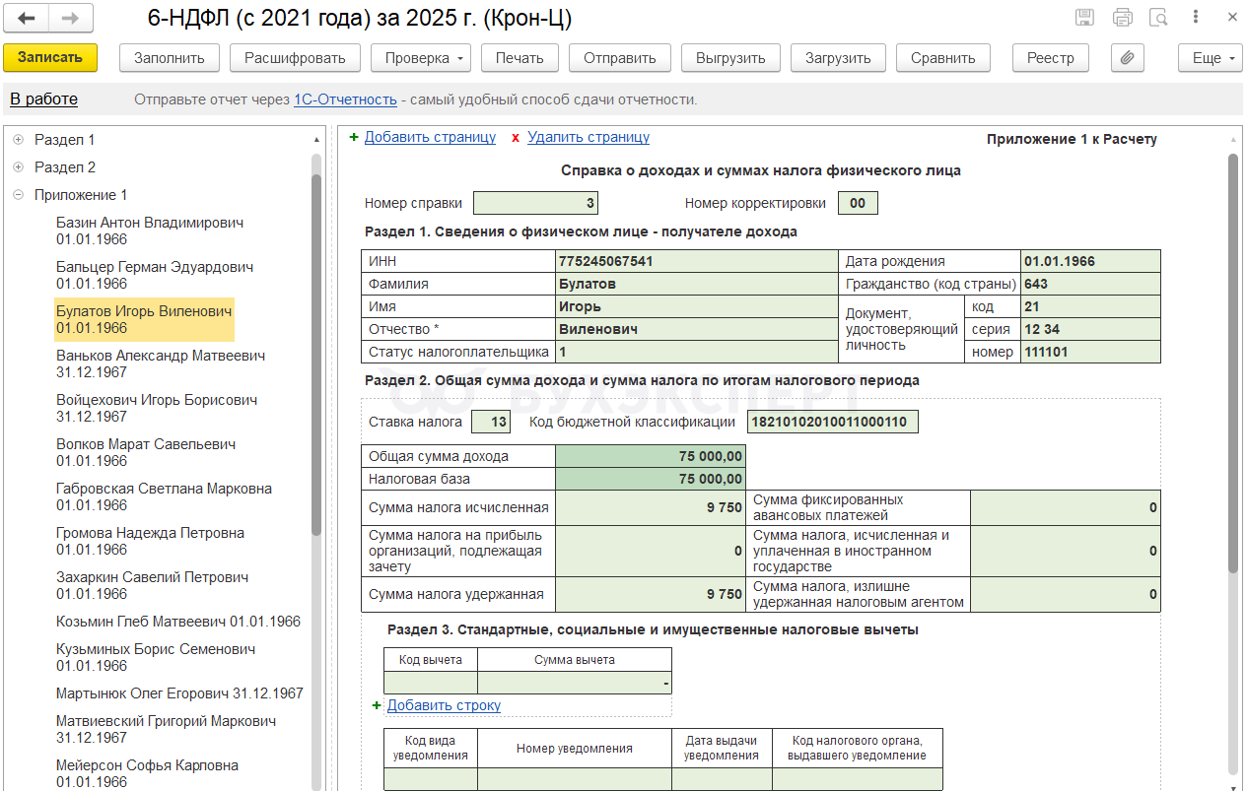This screenshot has height=791, width=1247.
Task: Expand the Раздел 2 tree node
Action: [18, 167]
